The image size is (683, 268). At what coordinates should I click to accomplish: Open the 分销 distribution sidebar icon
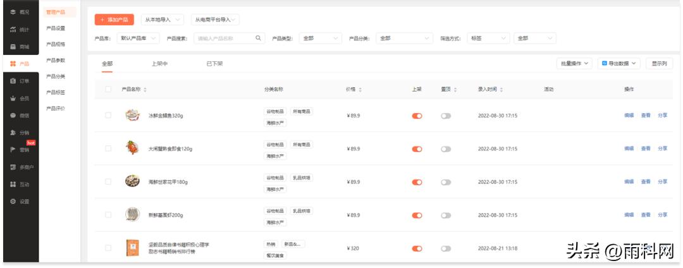(13, 133)
